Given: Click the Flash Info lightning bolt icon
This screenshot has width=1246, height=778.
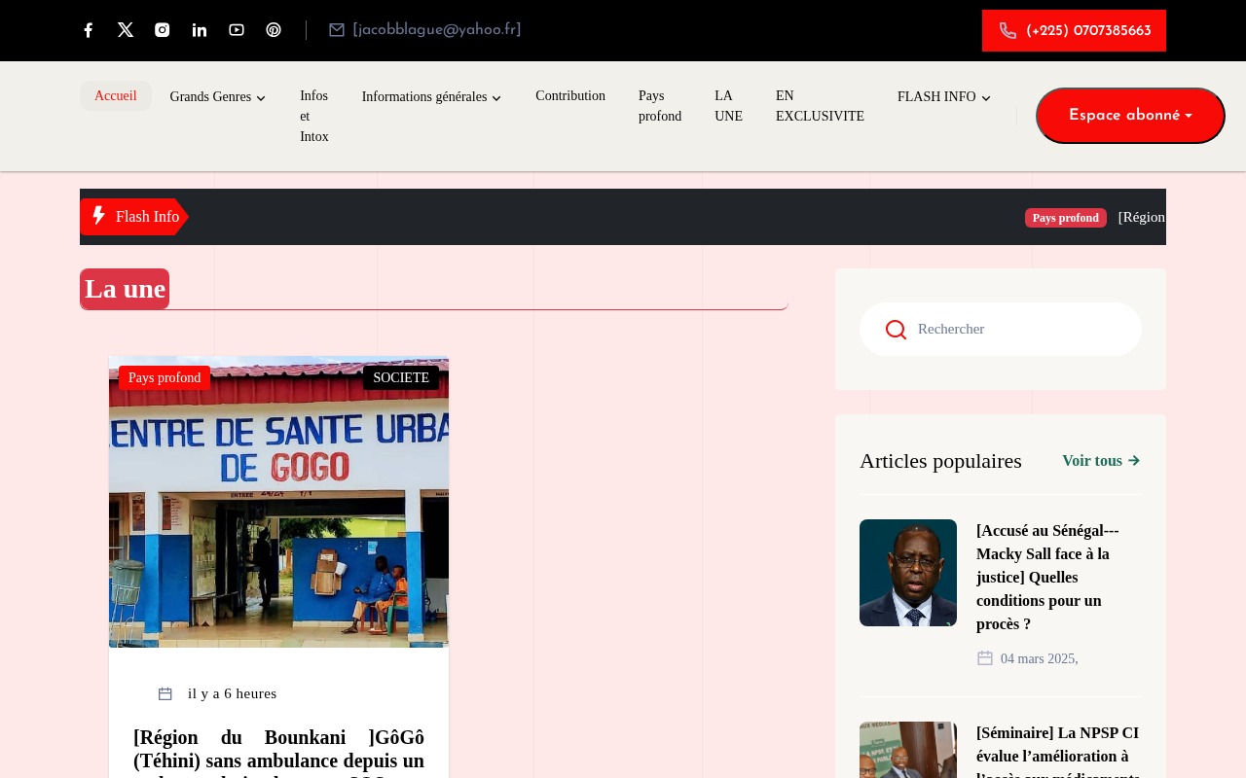Looking at the screenshot, I should (98, 216).
